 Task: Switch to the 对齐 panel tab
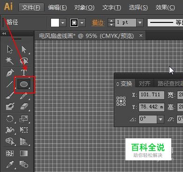point(145,84)
